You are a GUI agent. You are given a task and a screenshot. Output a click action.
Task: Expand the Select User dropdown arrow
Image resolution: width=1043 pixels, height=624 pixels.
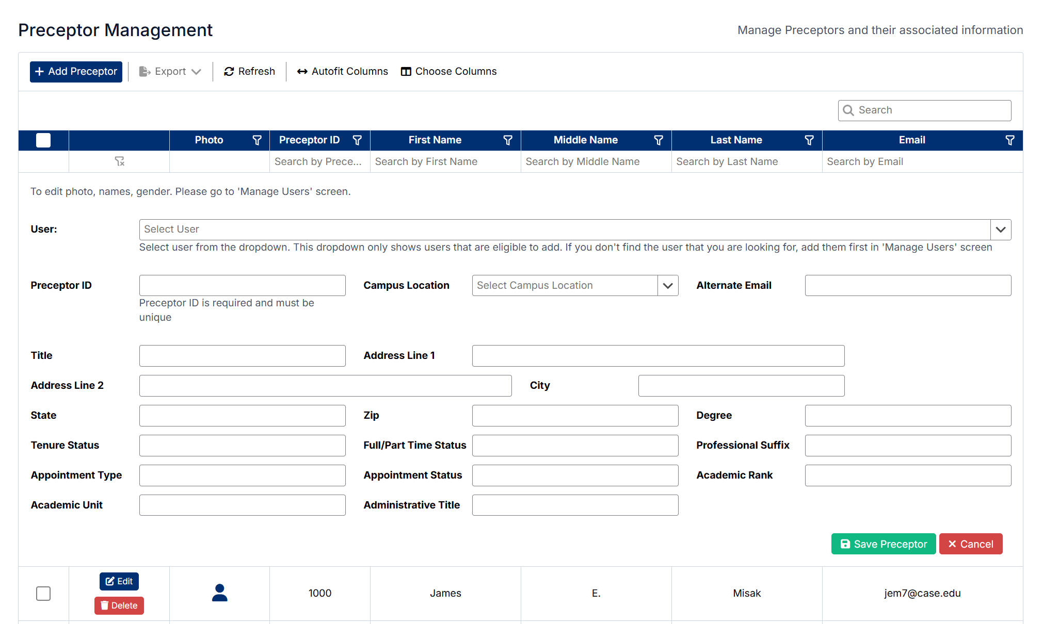pyautogui.click(x=1001, y=229)
